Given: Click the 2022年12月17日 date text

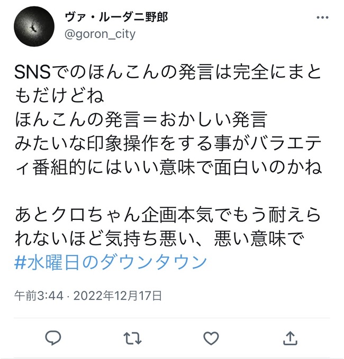Looking at the screenshot, I should tap(117, 296).
